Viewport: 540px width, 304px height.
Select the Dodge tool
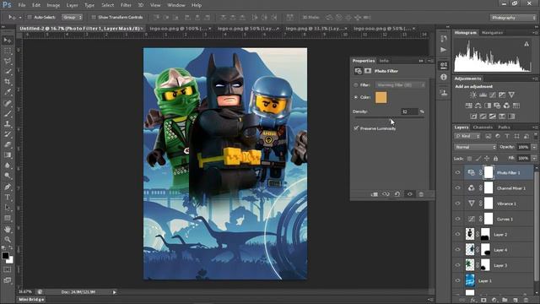tap(8, 176)
